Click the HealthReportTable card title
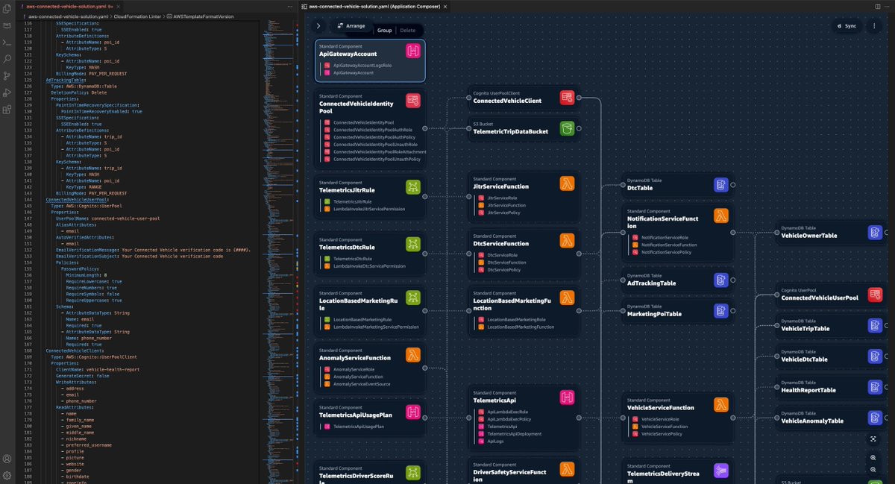 click(x=808, y=390)
